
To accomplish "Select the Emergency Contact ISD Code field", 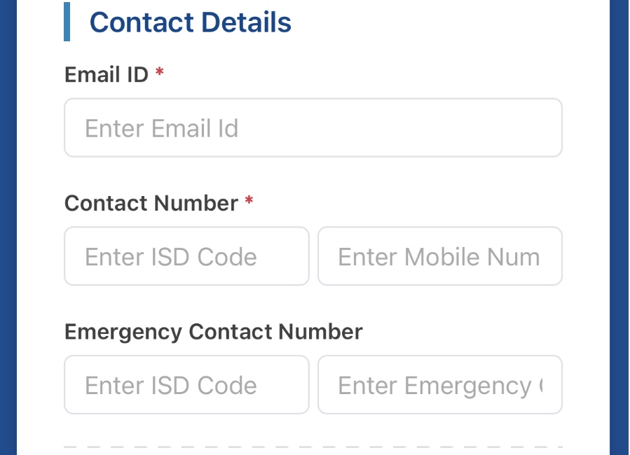I will point(186,385).
